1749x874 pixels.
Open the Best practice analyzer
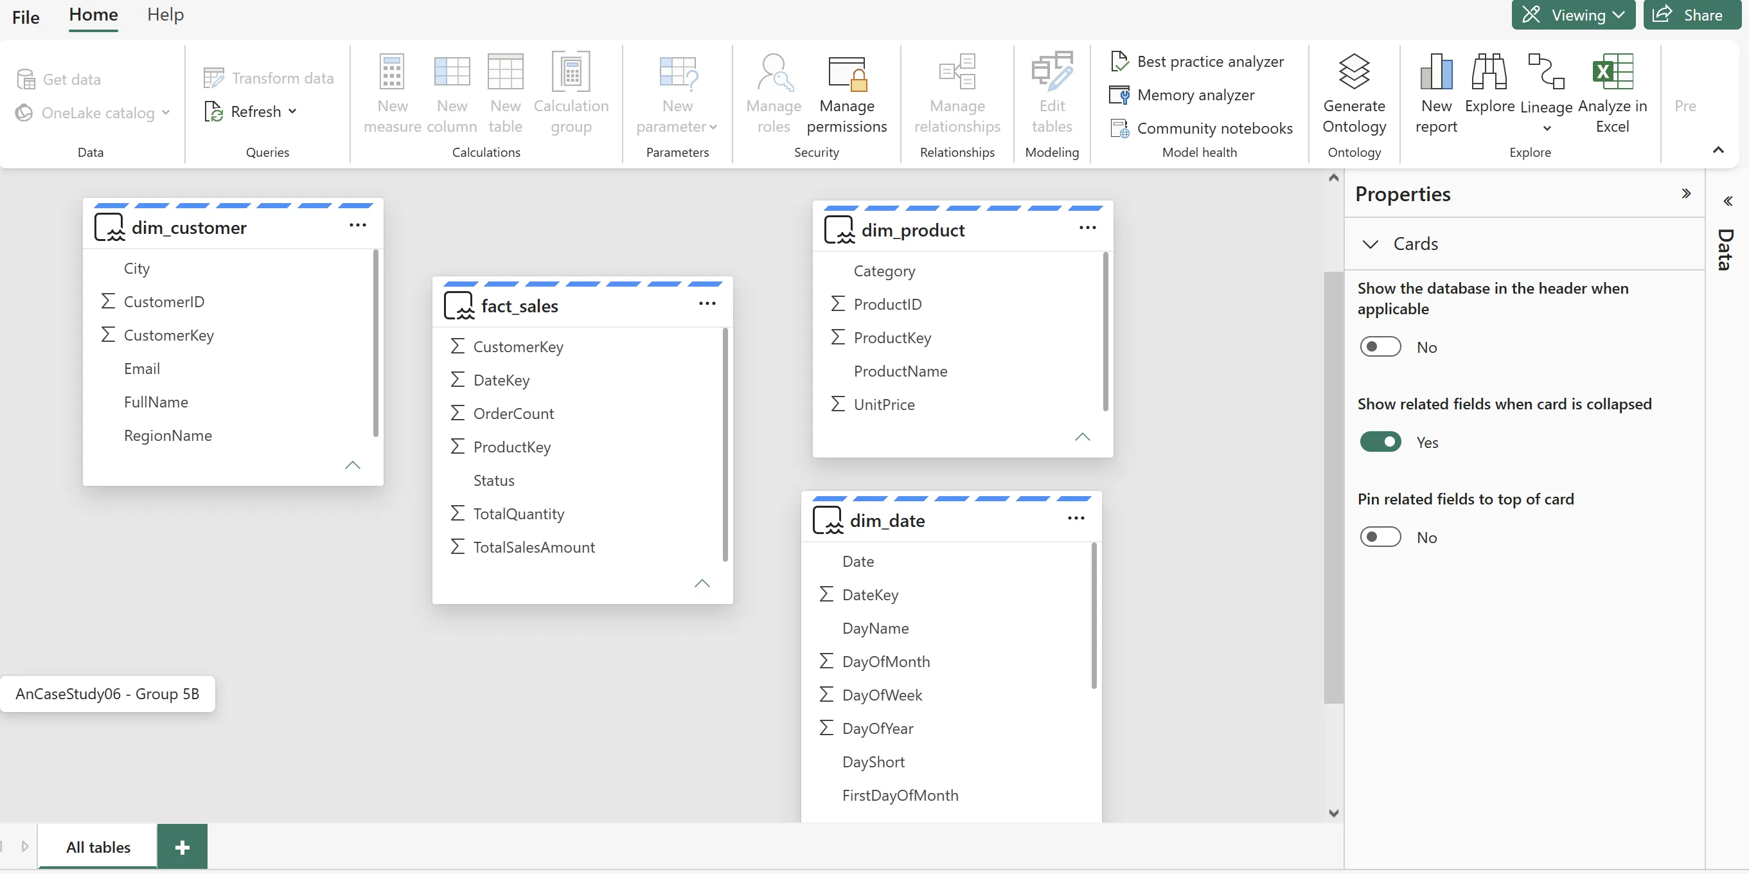pos(1197,61)
